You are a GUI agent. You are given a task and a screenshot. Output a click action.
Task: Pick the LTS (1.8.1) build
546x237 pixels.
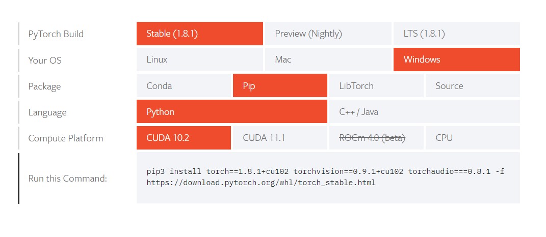coord(456,34)
